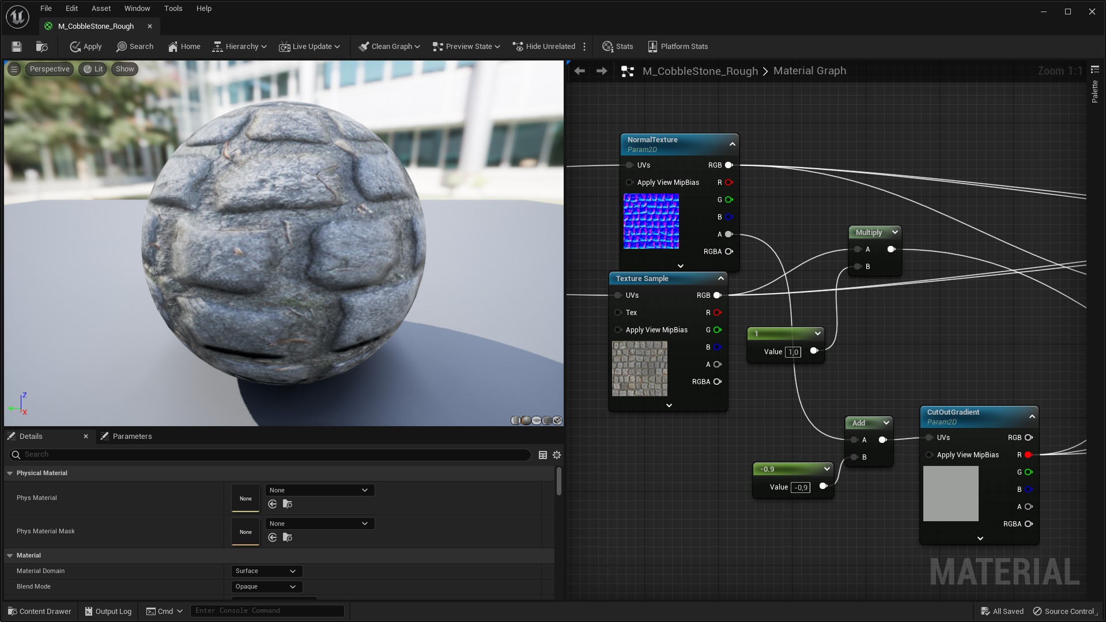
Task: Apply the material changes
Action: (85, 46)
